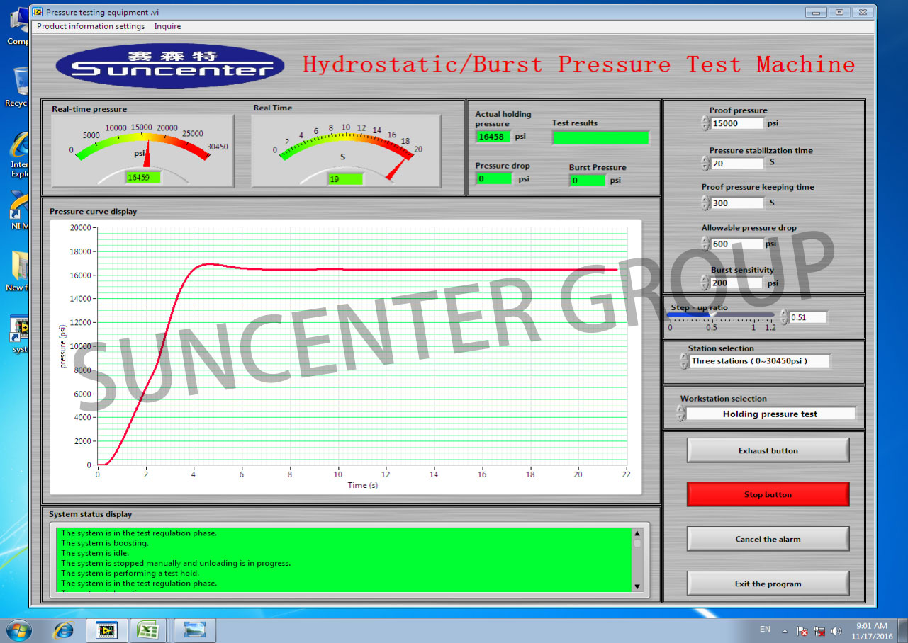The image size is (908, 643).
Task: Click Proof pressure keeping time field
Action: point(737,203)
